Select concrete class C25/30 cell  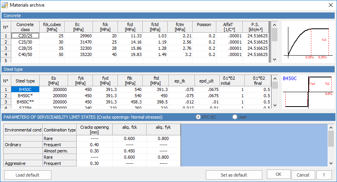pos(25,42)
